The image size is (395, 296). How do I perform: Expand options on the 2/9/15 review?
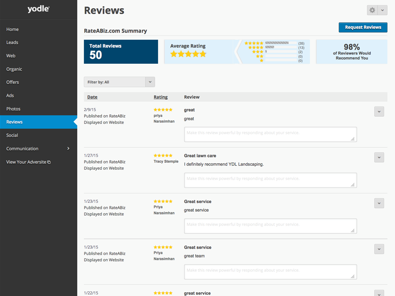(379, 111)
